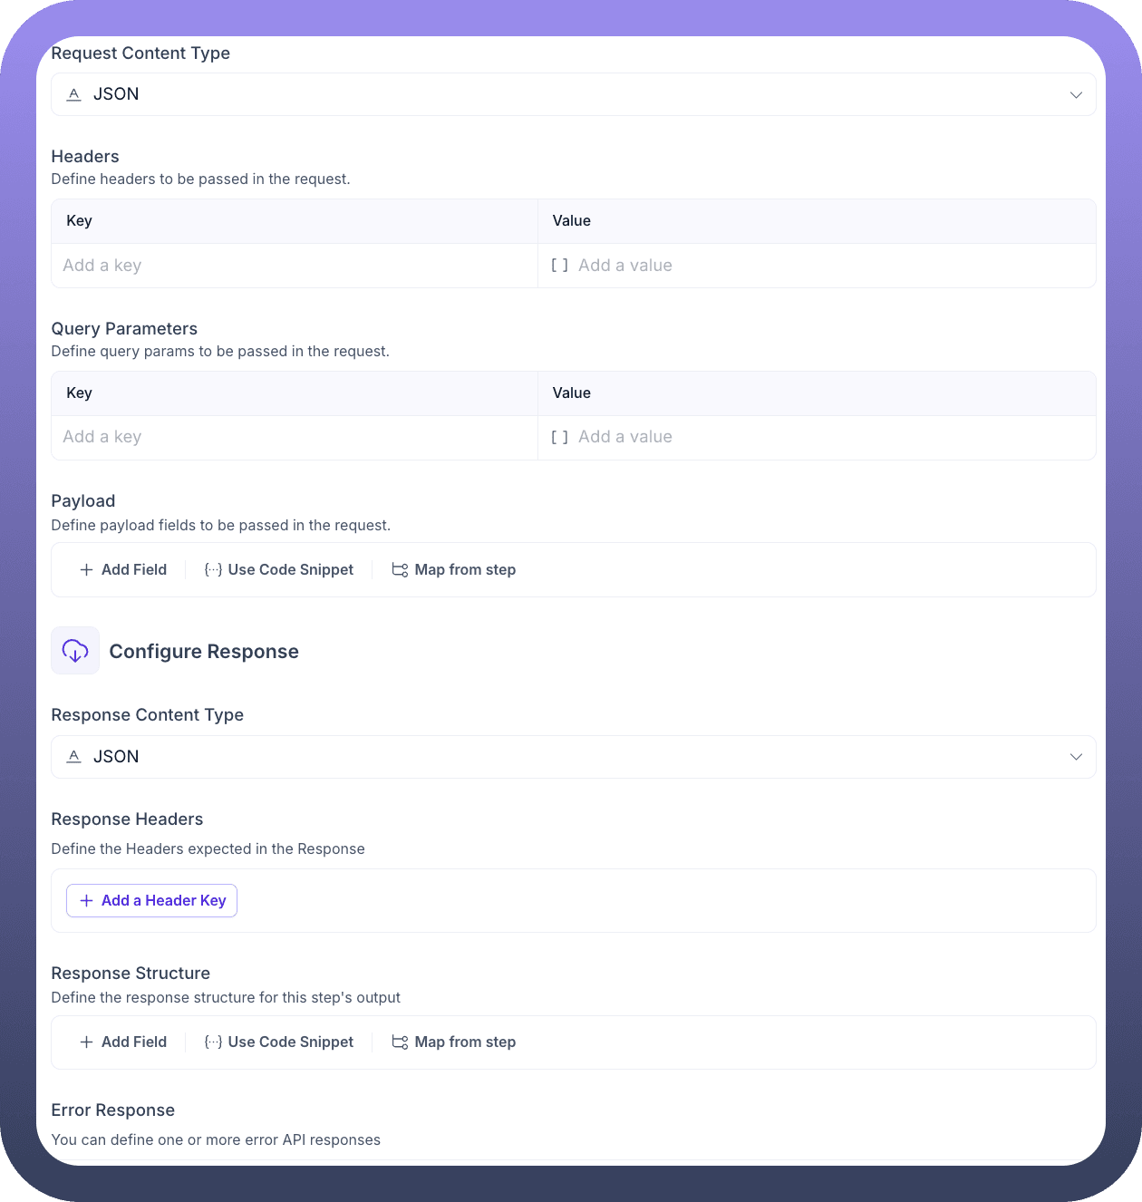Open the Request Content Type dropdown
1142x1202 pixels.
[x=573, y=94]
